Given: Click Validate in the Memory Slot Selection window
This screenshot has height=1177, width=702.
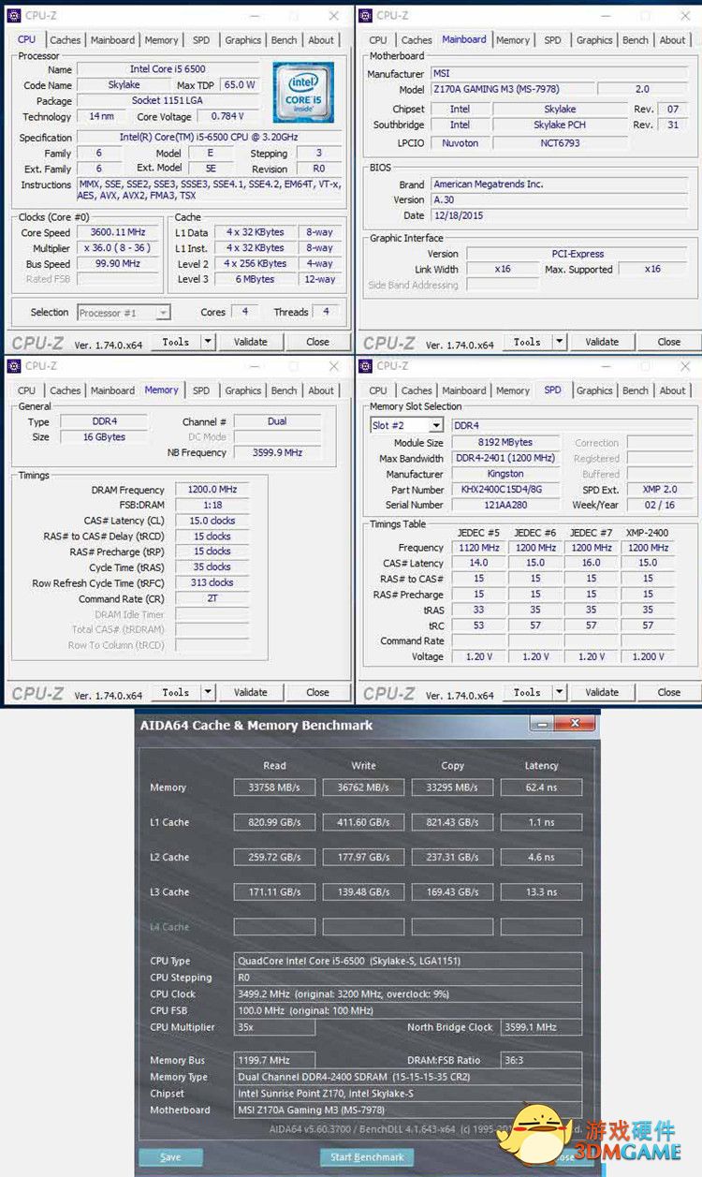Looking at the screenshot, I should point(602,692).
